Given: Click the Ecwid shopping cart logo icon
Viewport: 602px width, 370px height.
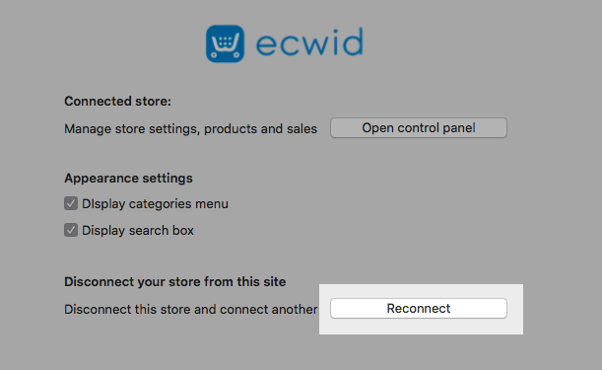Looking at the screenshot, I should [x=225, y=43].
